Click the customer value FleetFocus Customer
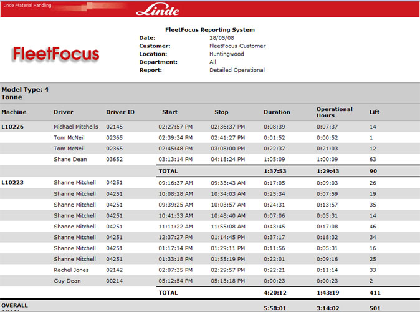Viewport: 420px width, 312px height. click(x=237, y=46)
